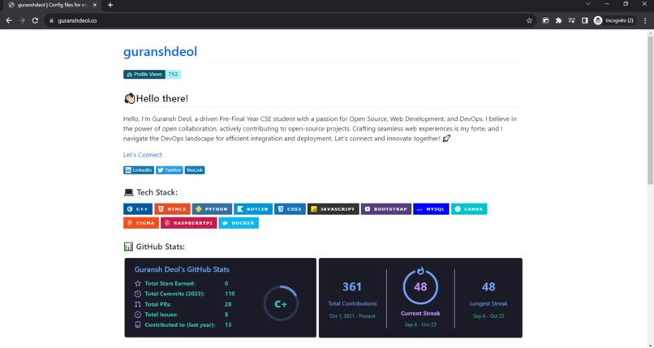Click the Tech Stack: heading
The height and width of the screenshot is (348, 654).
tap(151, 192)
